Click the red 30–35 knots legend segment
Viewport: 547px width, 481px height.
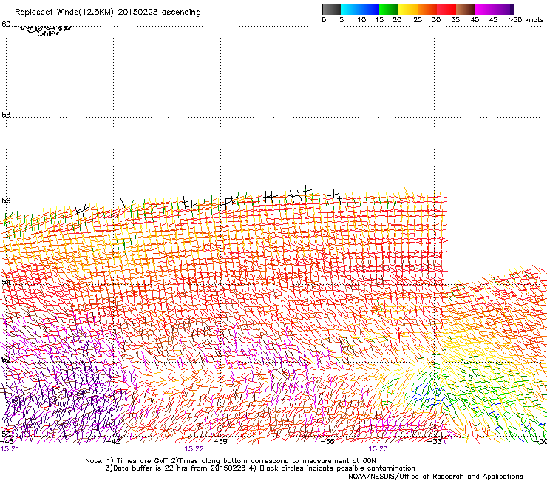(x=446, y=9)
